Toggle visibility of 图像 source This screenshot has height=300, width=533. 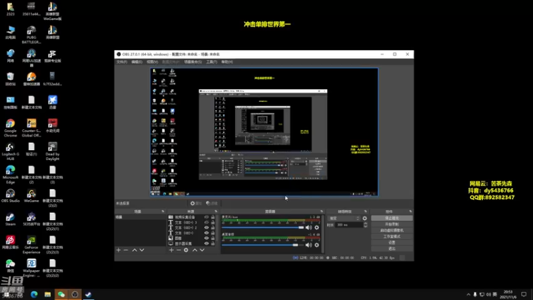click(x=207, y=238)
